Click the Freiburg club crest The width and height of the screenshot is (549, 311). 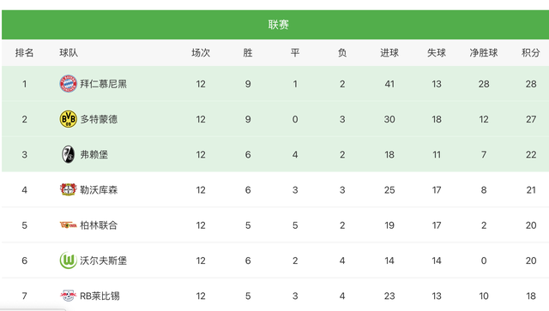69,154
